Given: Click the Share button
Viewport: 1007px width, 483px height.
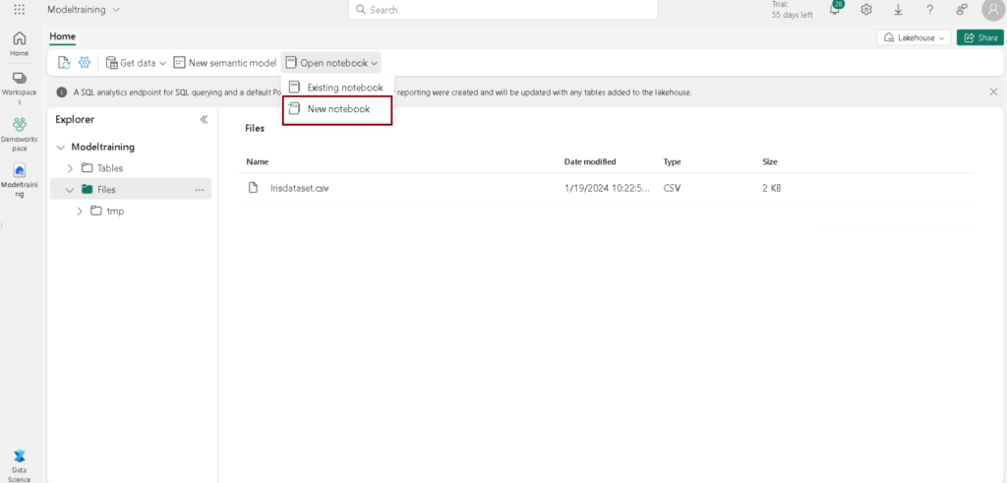Looking at the screenshot, I should [x=979, y=37].
